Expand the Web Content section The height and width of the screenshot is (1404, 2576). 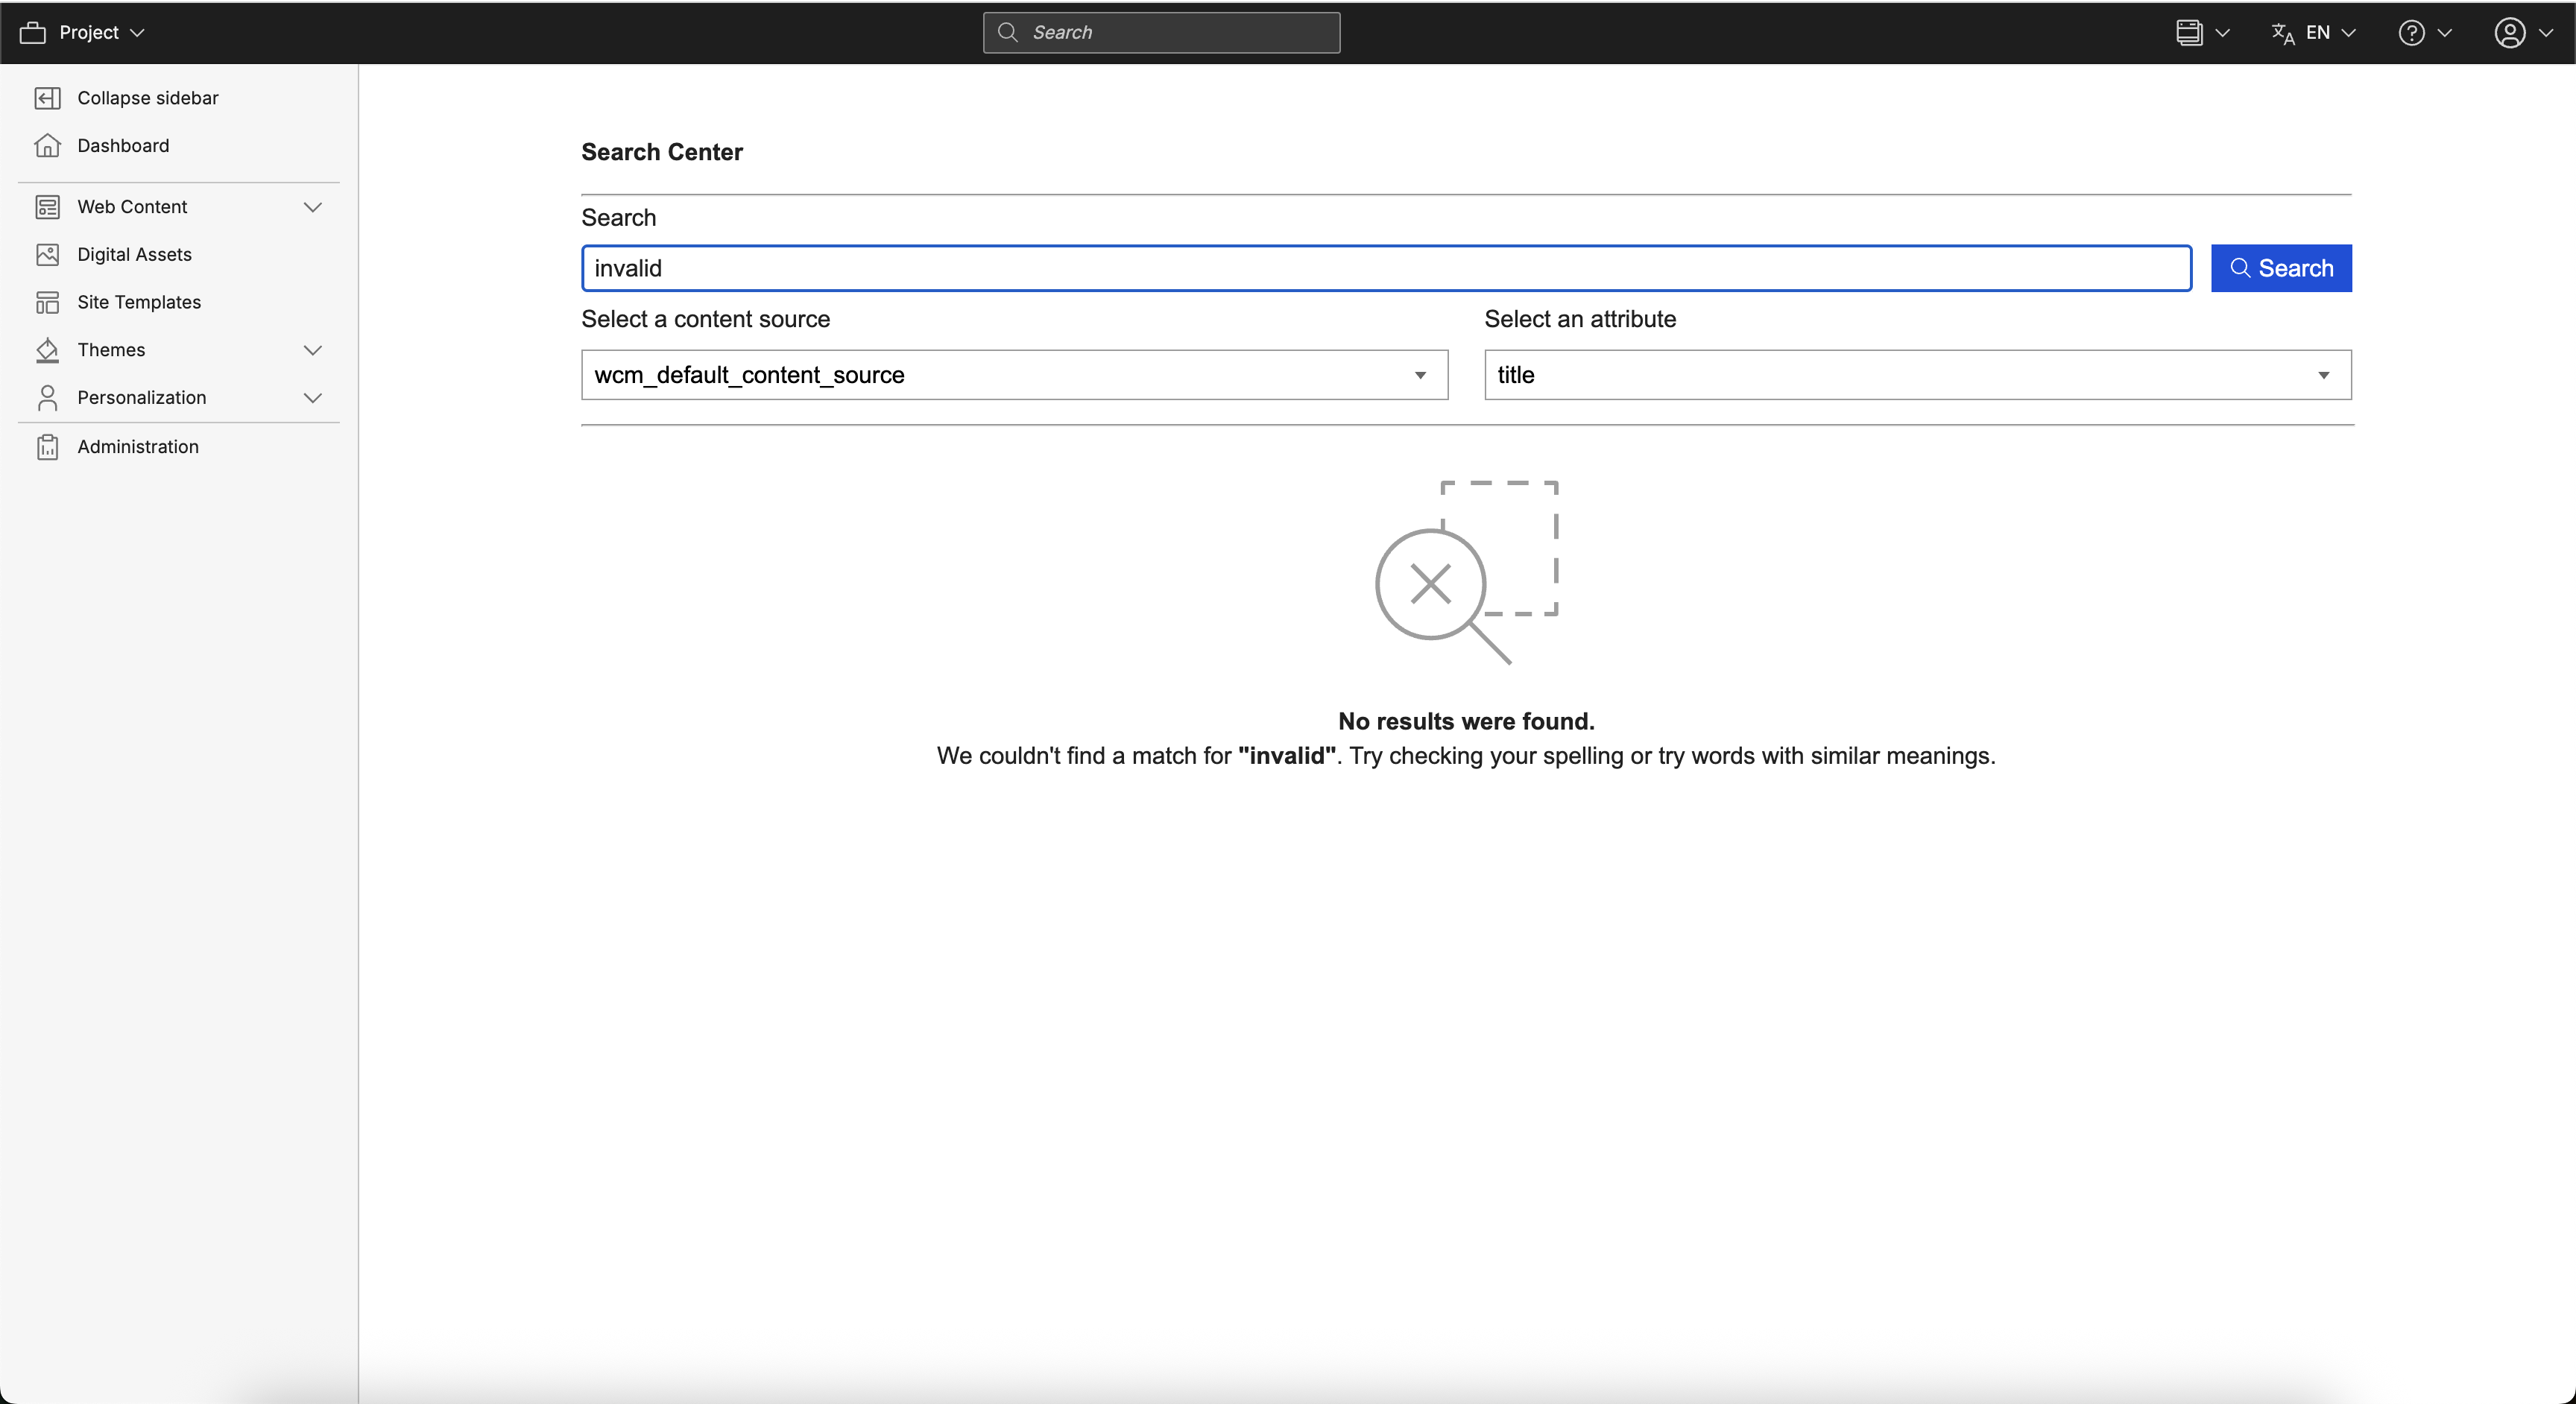(312, 207)
